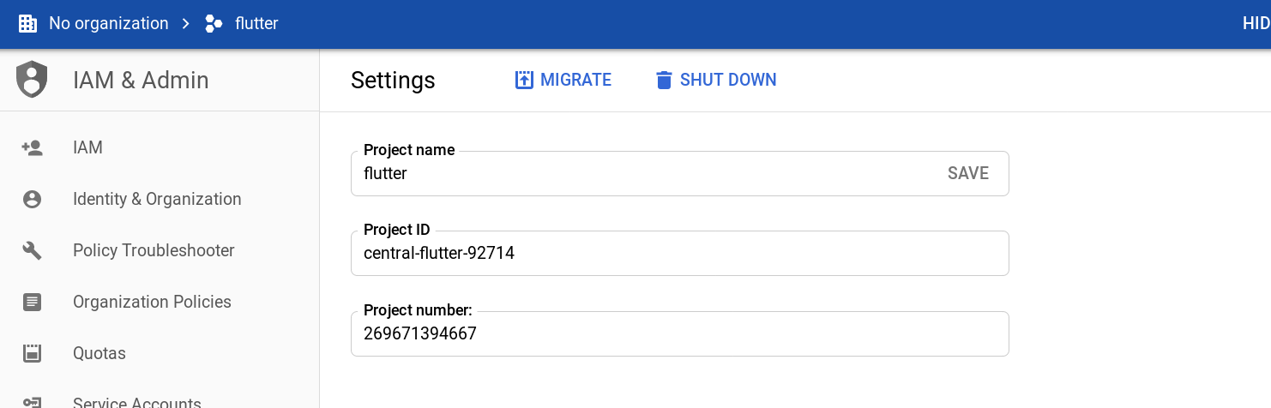Screen dimensions: 1271x408
Task: Click the Shut Down trash icon
Action: click(x=664, y=80)
